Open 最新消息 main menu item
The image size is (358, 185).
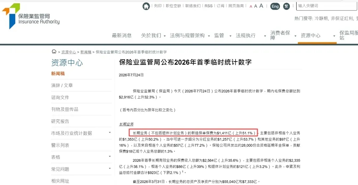click(x=122, y=35)
